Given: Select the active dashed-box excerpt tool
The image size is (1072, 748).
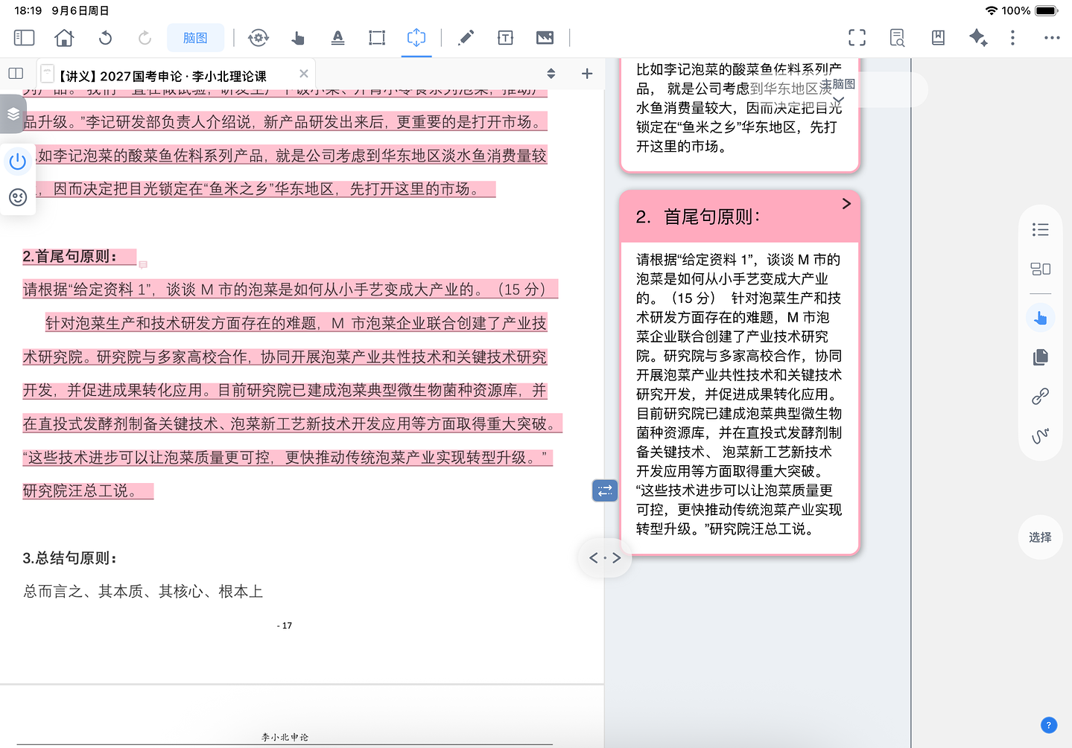Looking at the screenshot, I should tap(416, 37).
